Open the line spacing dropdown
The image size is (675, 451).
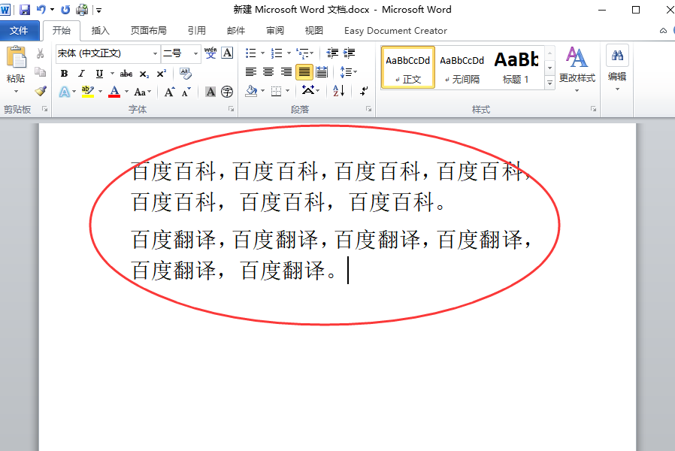pyautogui.click(x=348, y=72)
